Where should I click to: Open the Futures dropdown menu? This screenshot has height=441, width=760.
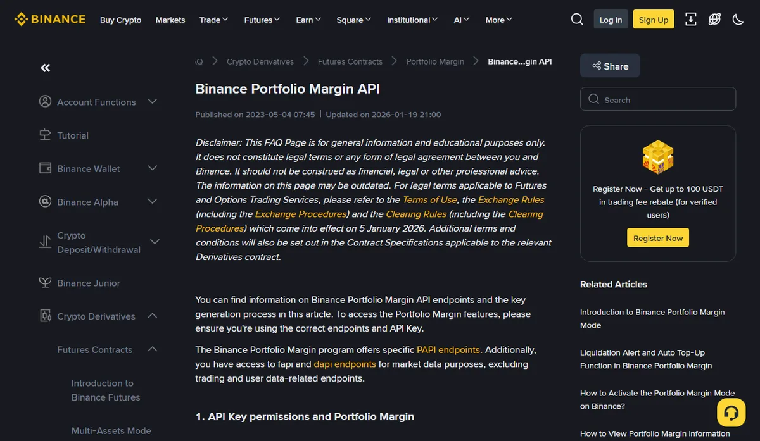(262, 20)
